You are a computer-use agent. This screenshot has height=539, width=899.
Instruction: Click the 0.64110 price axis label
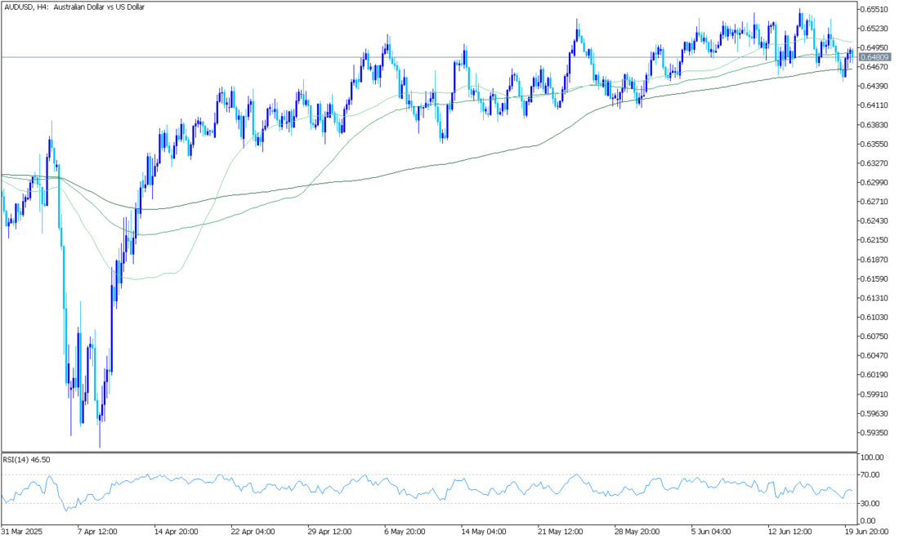click(x=875, y=105)
